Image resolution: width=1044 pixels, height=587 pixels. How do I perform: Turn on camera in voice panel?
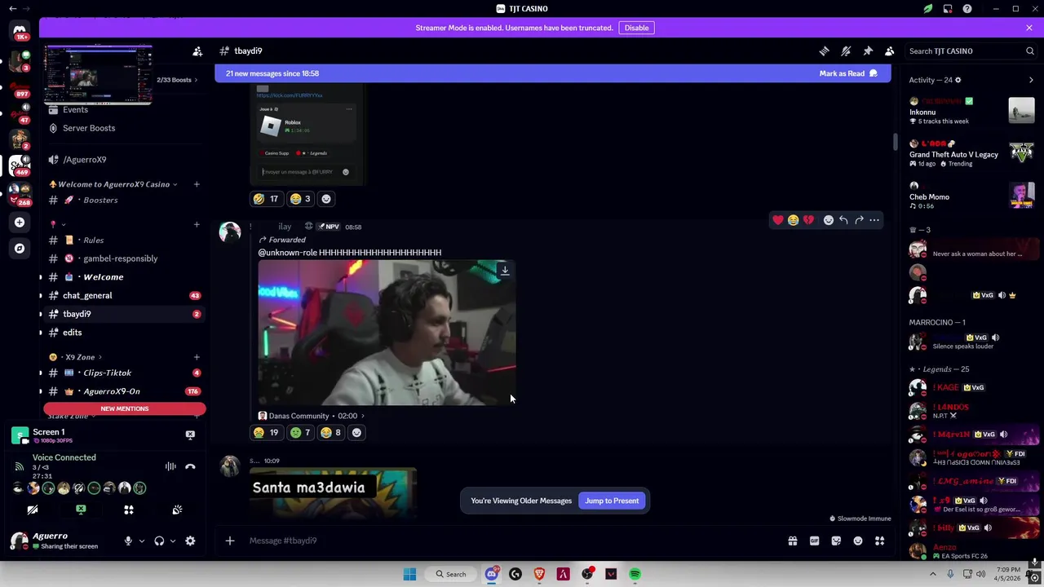(33, 510)
